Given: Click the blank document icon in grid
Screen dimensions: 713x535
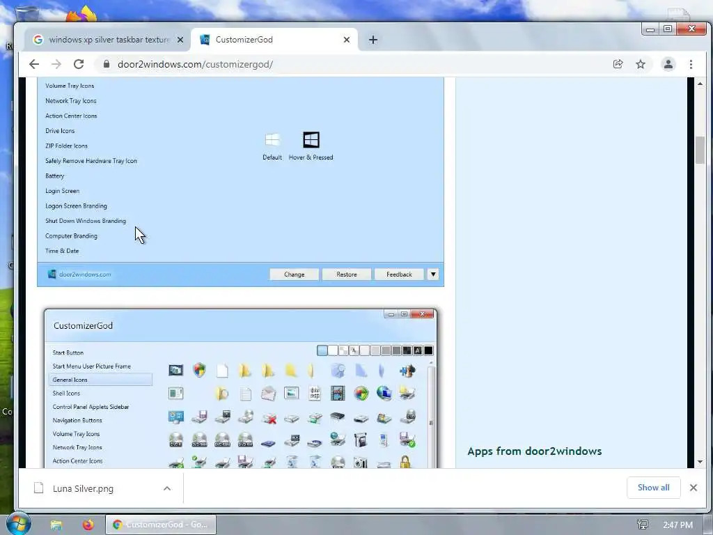Looking at the screenshot, I should point(222,371).
